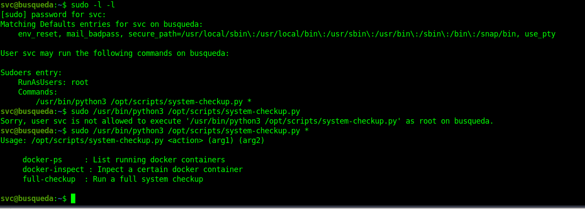Click the 'Usage: /opt/scripts/system-checkup.py <action>' line
The image size is (585, 209).
[133, 140]
